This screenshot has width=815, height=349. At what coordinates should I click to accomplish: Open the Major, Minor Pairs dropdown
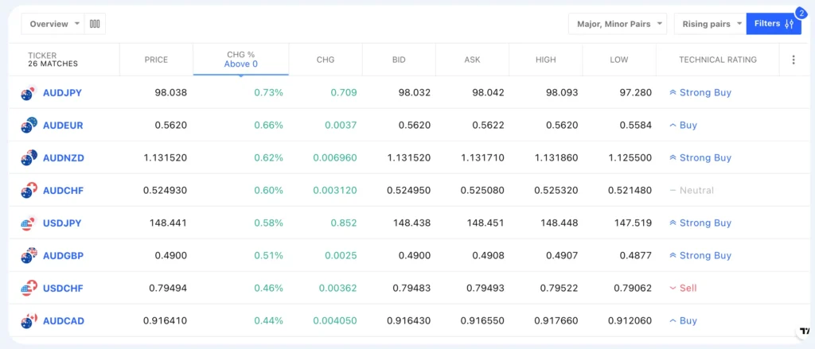618,24
